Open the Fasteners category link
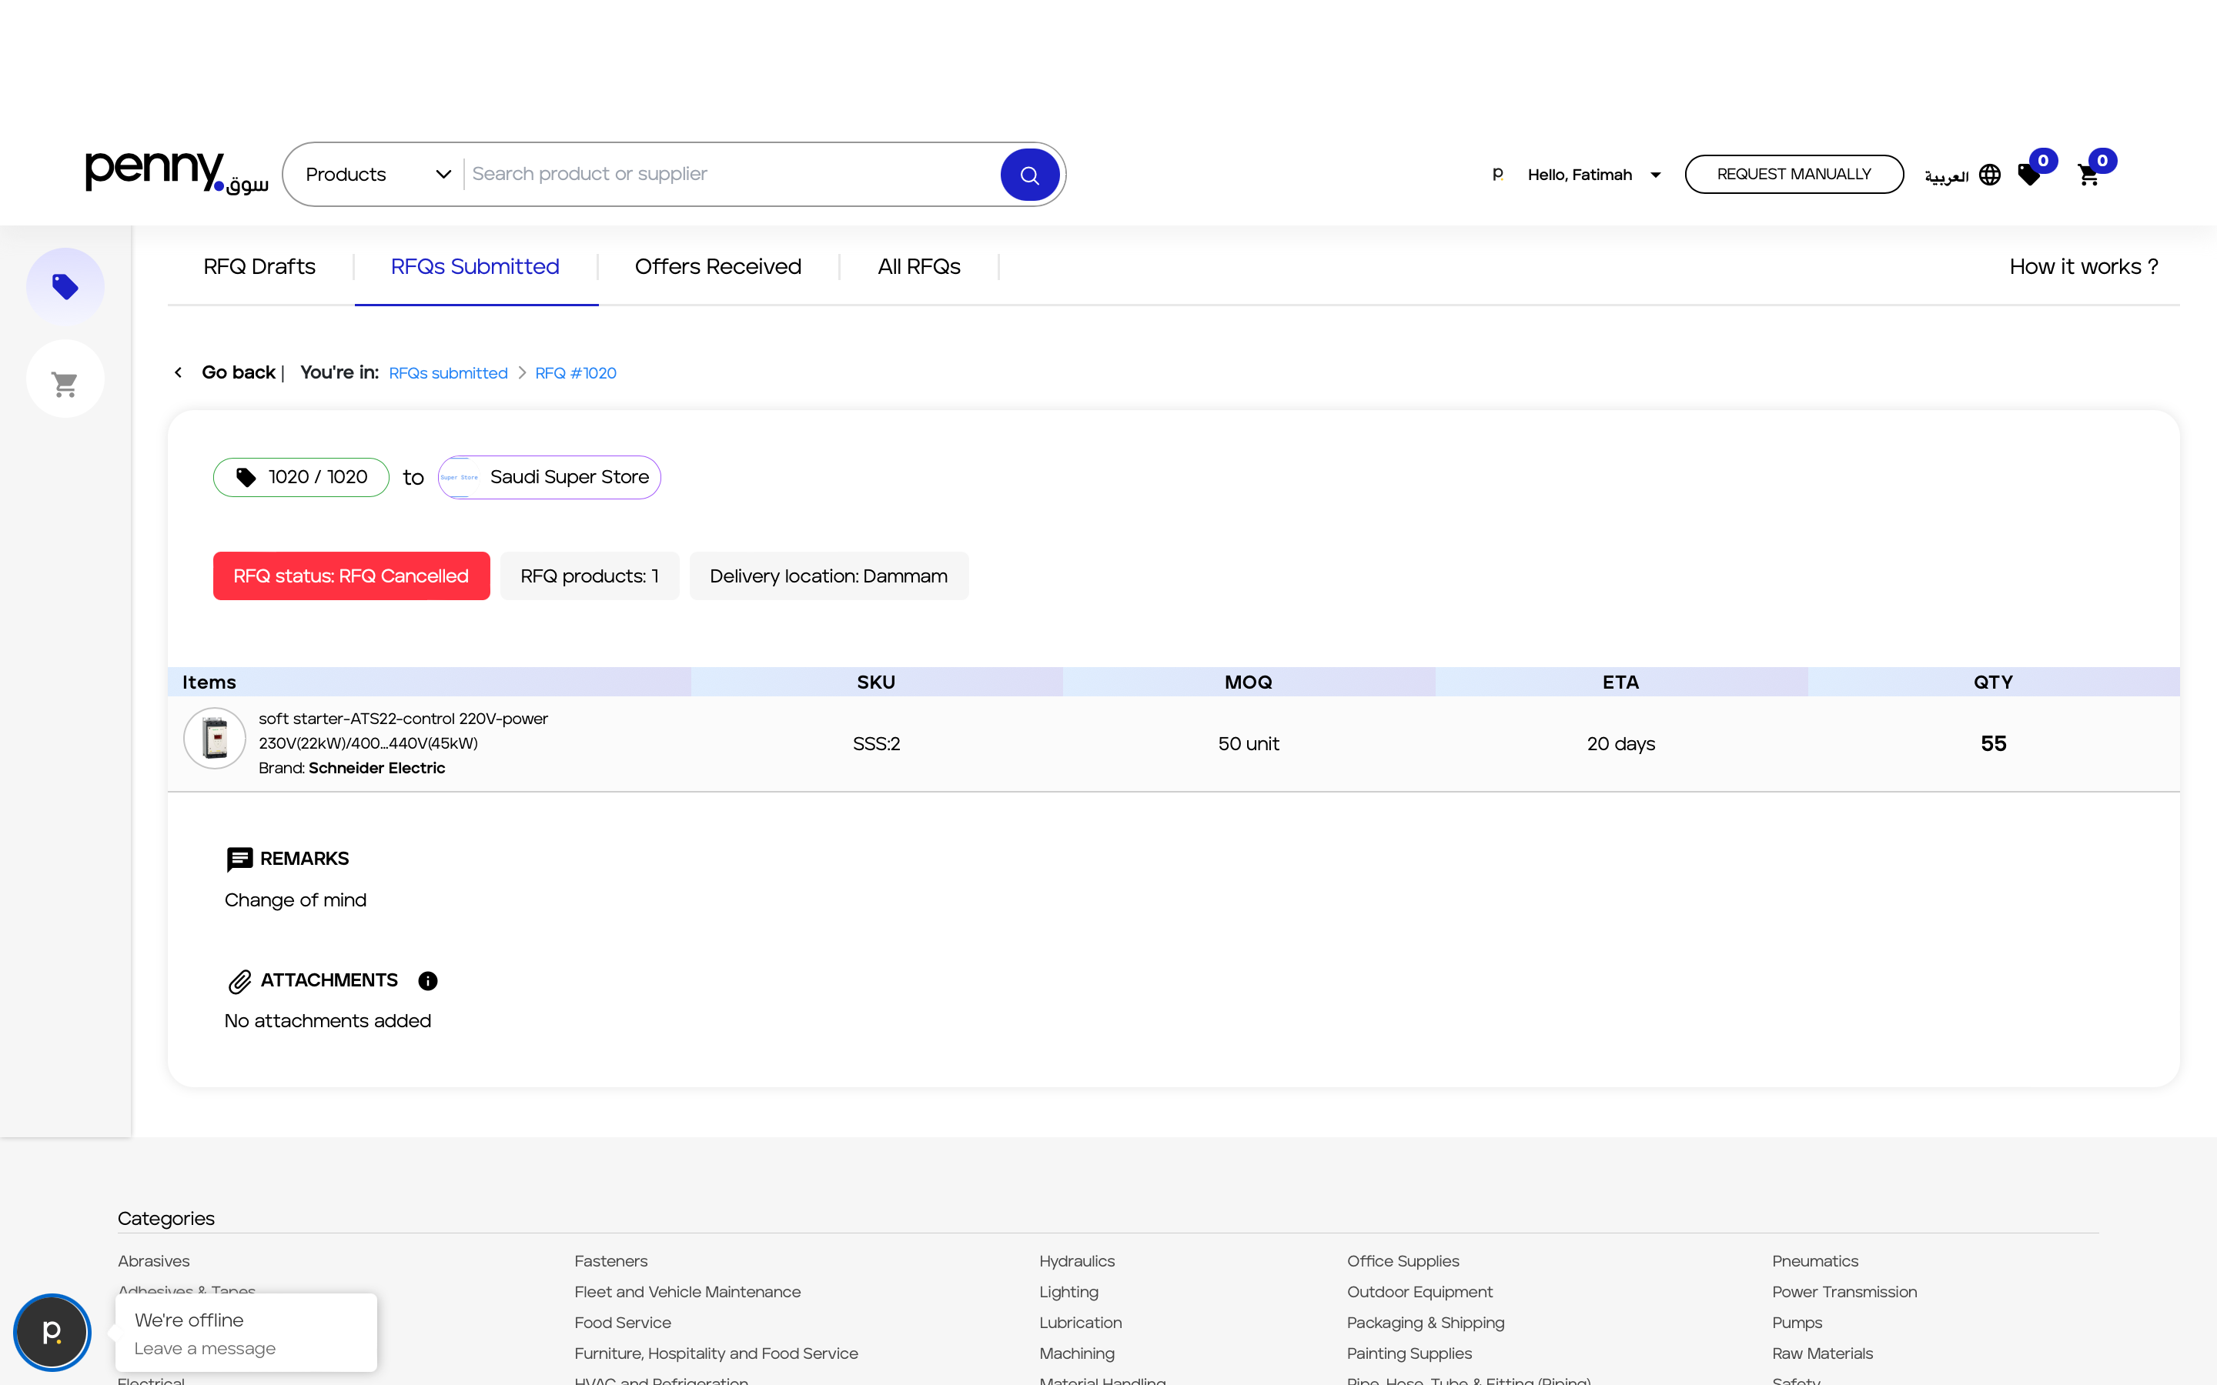The width and height of the screenshot is (2217, 1385). click(x=611, y=1261)
